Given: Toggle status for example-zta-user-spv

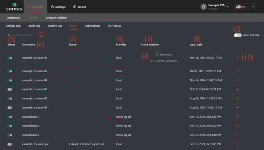Looking at the screenshot, I should click(x=10, y=144).
